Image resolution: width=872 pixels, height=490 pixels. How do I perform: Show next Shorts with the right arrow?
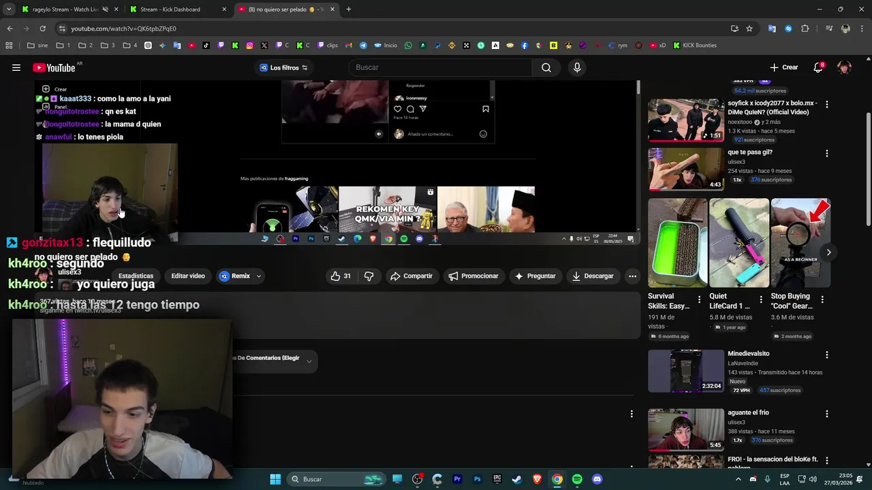click(828, 252)
